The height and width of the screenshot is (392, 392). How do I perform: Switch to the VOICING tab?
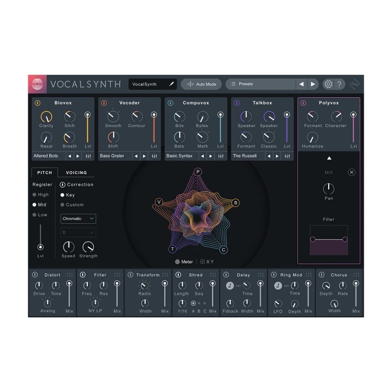(76, 172)
